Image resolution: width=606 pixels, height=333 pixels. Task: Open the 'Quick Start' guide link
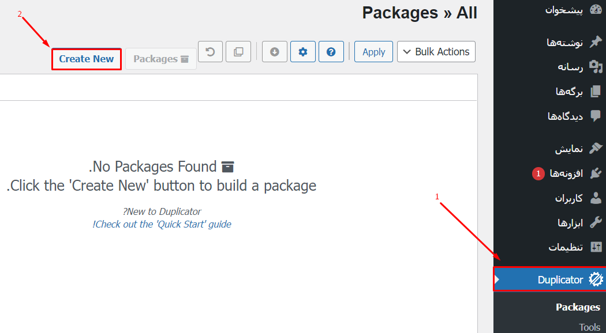point(162,224)
